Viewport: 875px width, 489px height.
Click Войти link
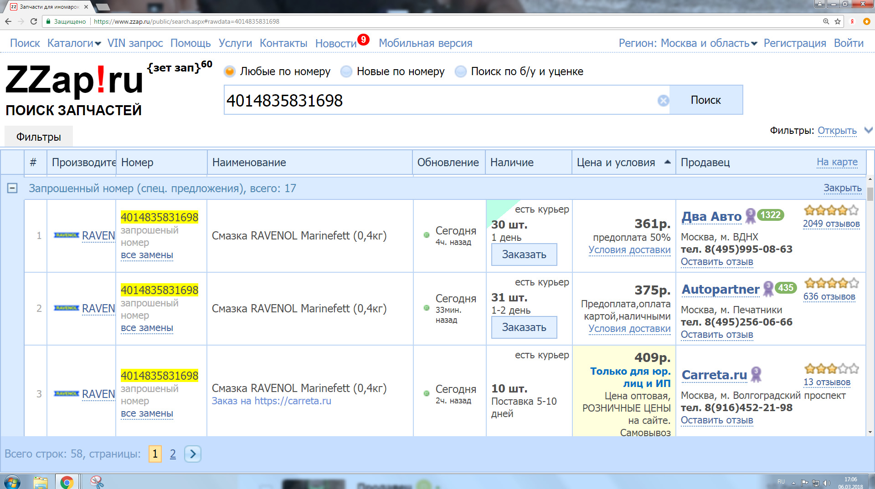coord(849,43)
